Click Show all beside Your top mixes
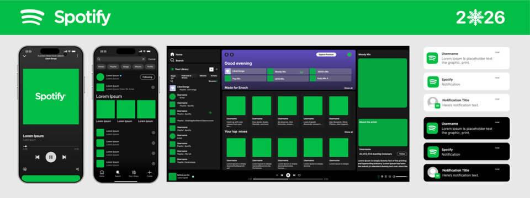 348,132
